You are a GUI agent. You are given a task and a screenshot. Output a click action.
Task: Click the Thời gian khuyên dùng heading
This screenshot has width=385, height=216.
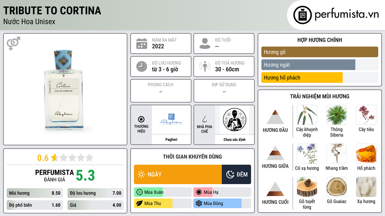192,157
